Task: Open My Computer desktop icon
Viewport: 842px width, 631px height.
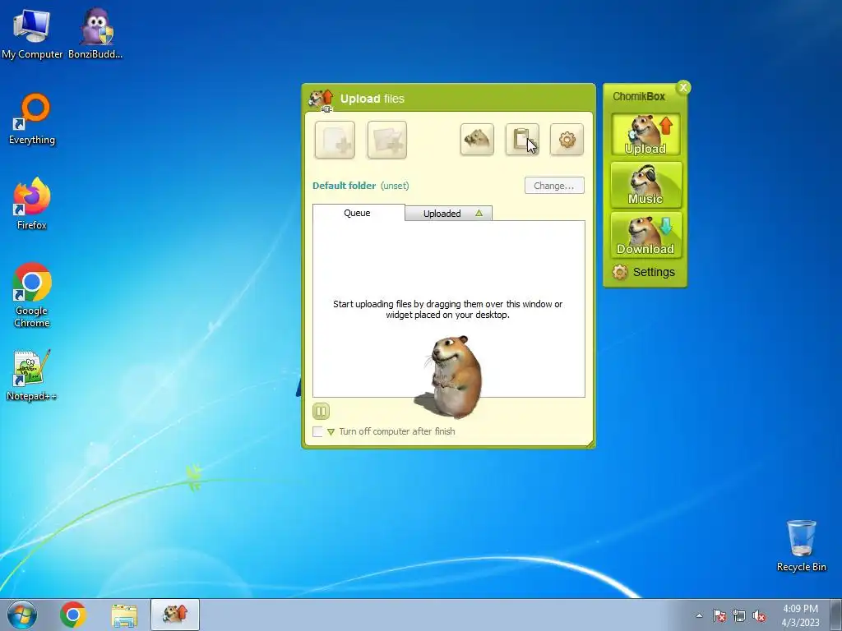Action: pos(32,34)
